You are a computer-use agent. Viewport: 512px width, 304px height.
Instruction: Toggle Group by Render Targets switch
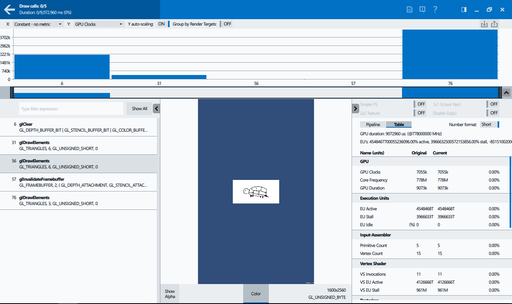pyautogui.click(x=226, y=24)
